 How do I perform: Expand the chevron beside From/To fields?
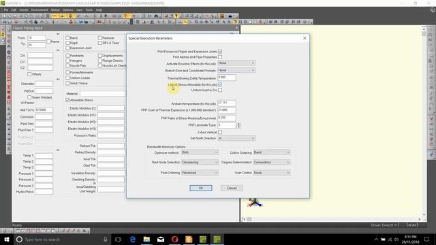[x=58, y=34]
